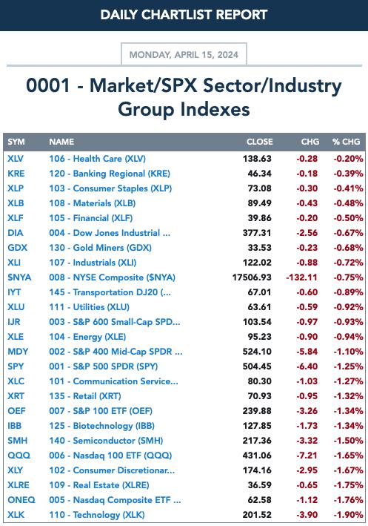Click the % CHG column header
The height and width of the screenshot is (526, 368).
pos(347,142)
